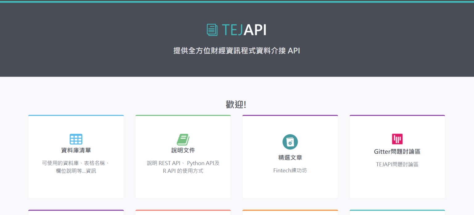The height and width of the screenshot is (215, 474).
Task: Click the TEJAPI問題討論區 description text
Action: click(397, 164)
